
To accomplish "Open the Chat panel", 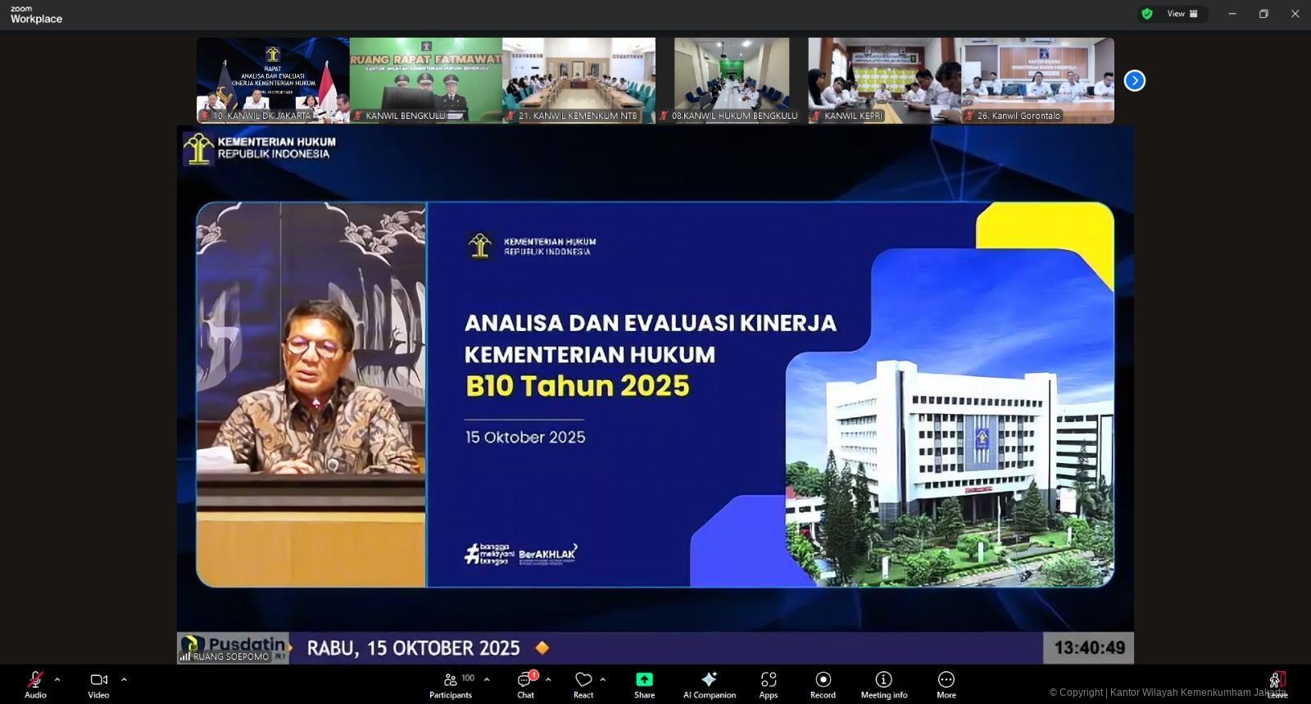I will coord(525,684).
